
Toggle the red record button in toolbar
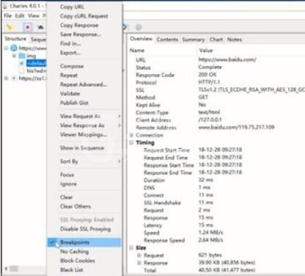coord(28,27)
